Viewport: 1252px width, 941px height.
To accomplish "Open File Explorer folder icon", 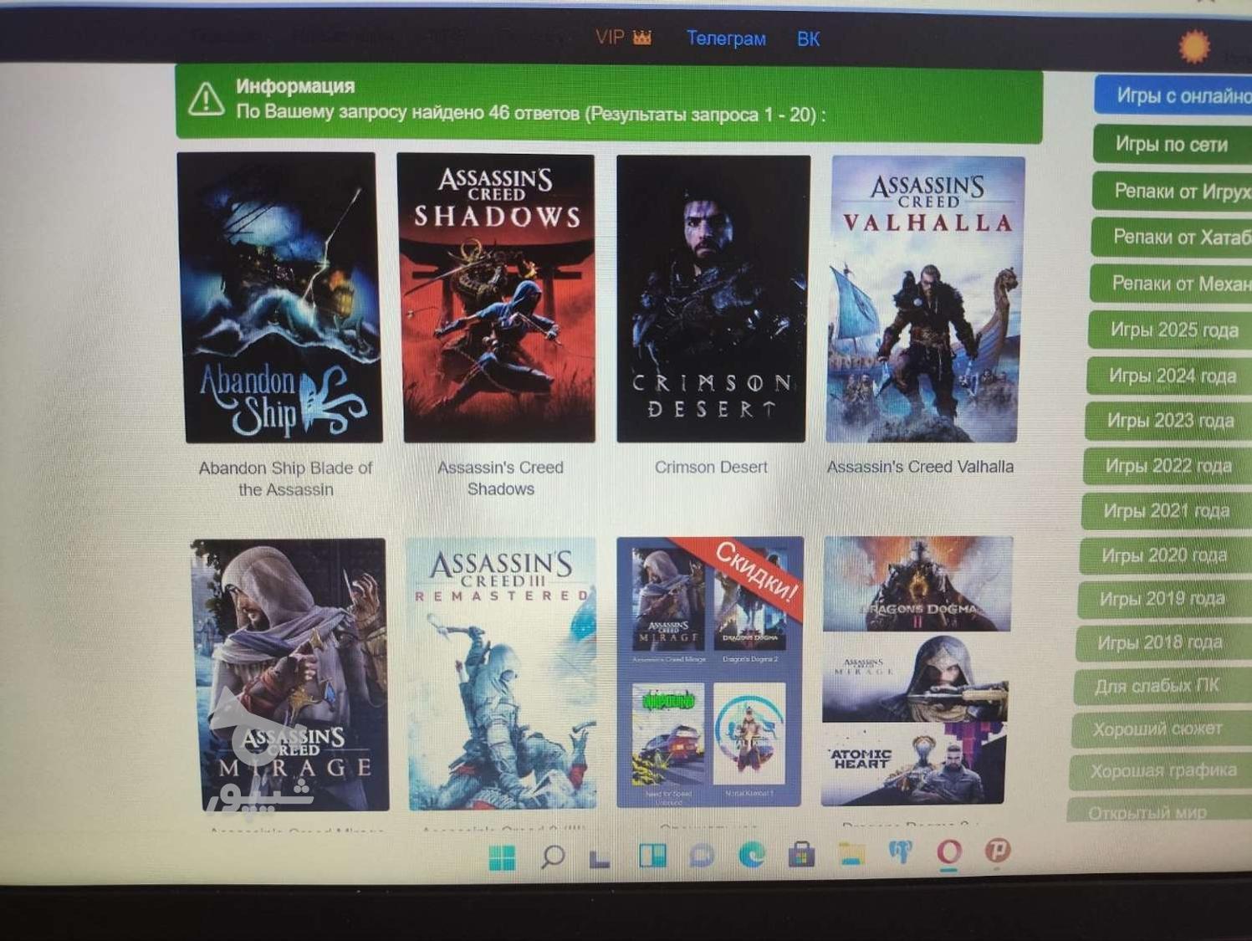I will tap(851, 853).
